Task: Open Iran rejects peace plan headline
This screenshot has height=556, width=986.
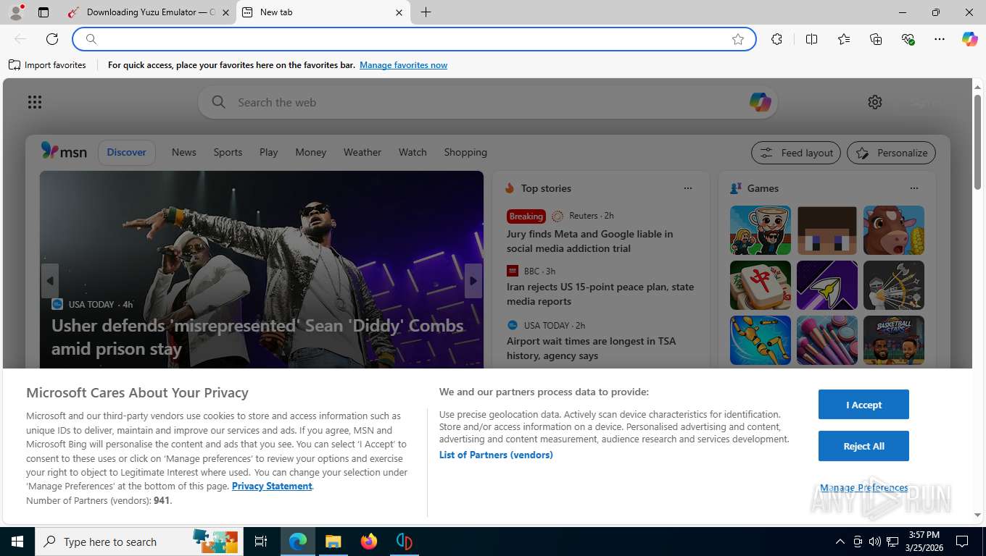Action: point(600,294)
